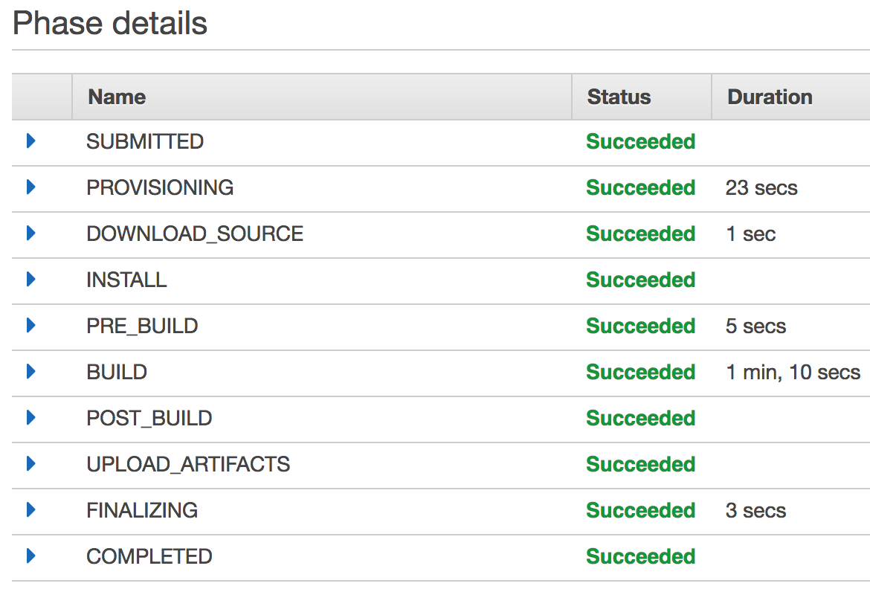Expand the PRE_BUILD phase arrow
870x589 pixels.
(31, 325)
